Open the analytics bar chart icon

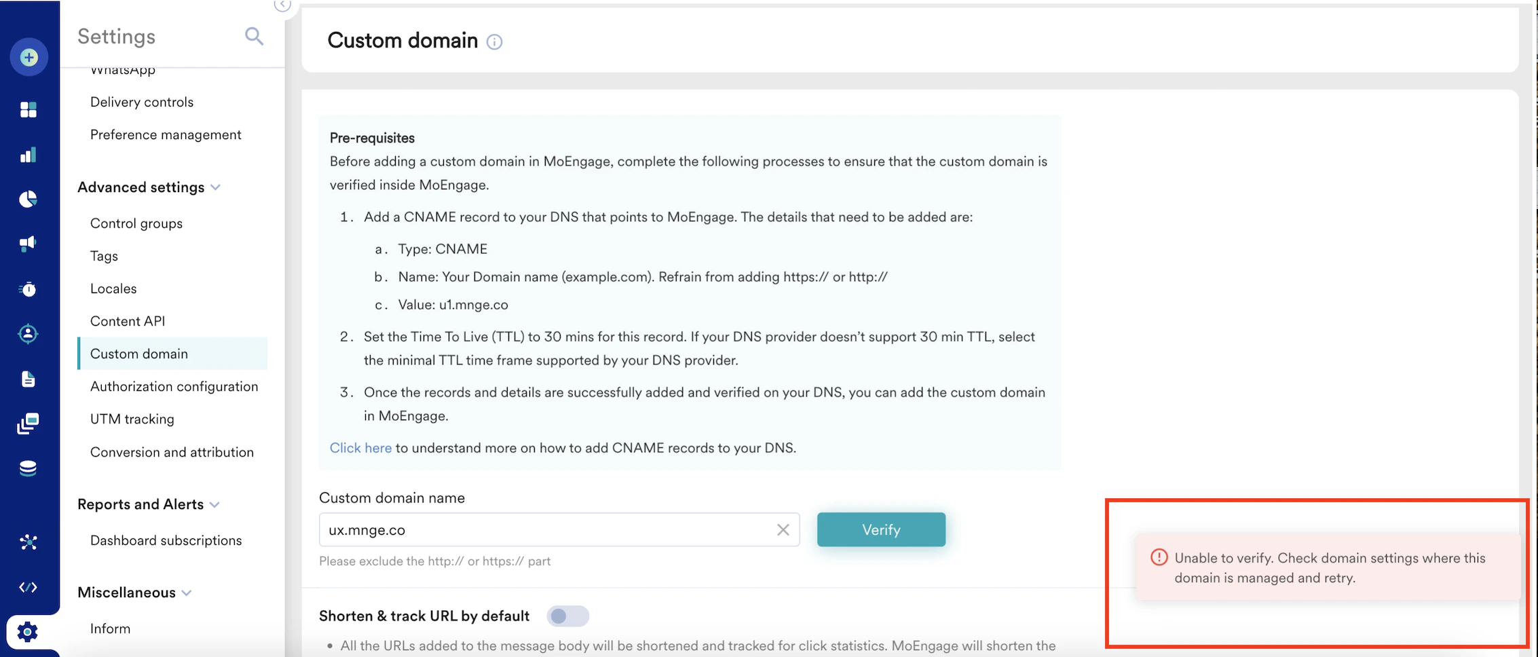[29, 154]
